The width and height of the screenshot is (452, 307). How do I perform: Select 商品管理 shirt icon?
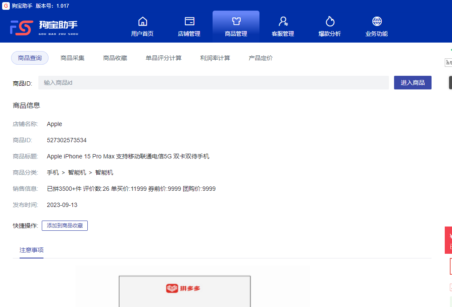(236, 21)
